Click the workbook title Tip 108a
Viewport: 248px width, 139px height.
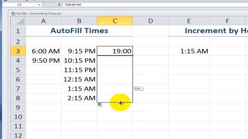[x=39, y=14]
